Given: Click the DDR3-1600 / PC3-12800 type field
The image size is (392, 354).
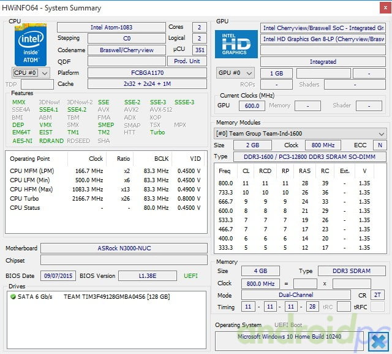Looking at the screenshot, I should pos(310,157).
